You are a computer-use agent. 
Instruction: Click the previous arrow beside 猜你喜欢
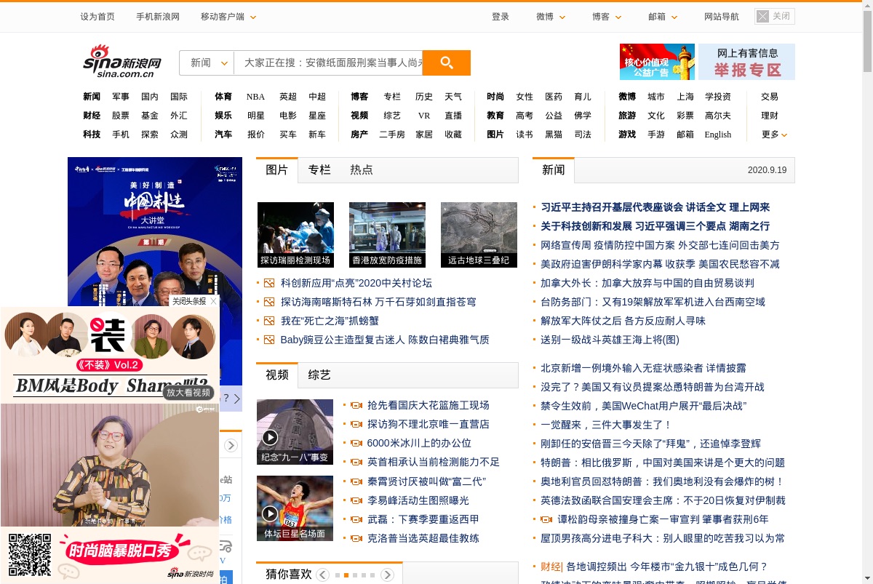(322, 575)
